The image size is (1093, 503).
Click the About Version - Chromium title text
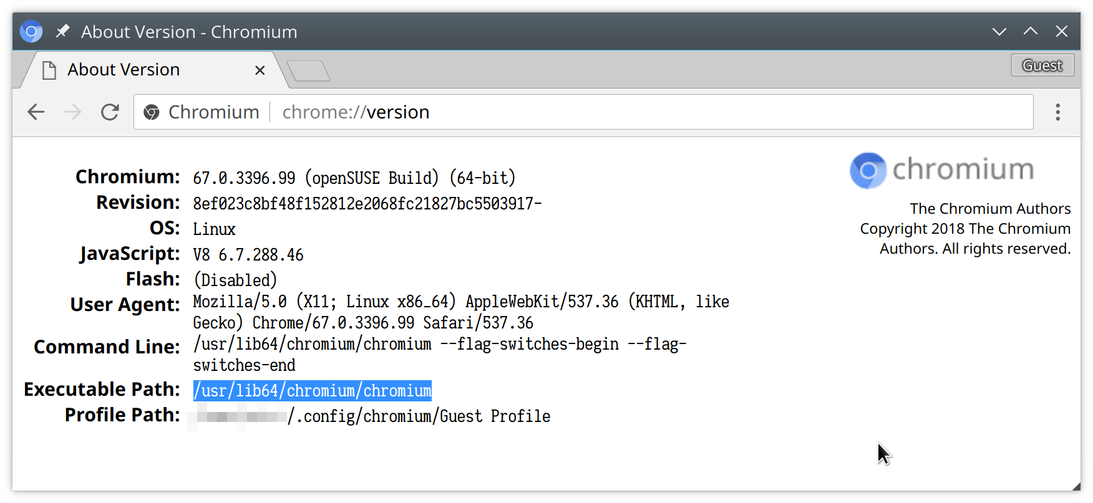click(189, 32)
